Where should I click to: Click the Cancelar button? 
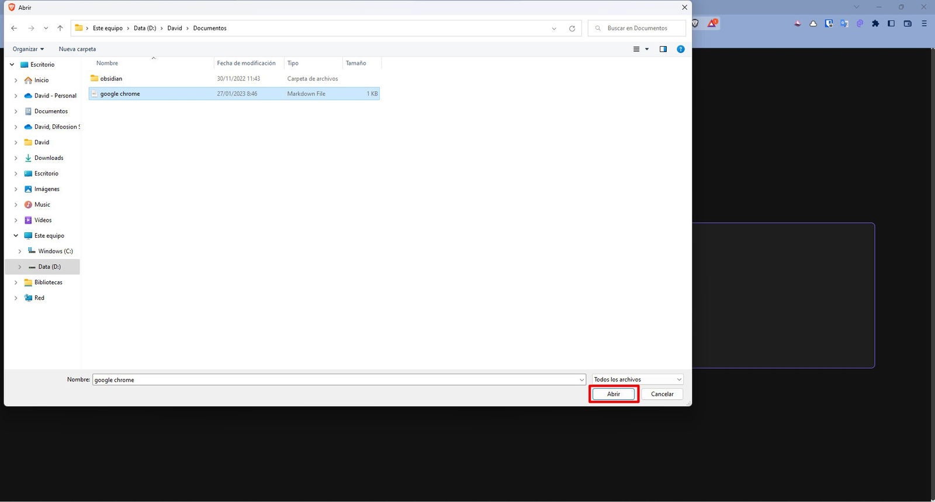pyautogui.click(x=662, y=394)
